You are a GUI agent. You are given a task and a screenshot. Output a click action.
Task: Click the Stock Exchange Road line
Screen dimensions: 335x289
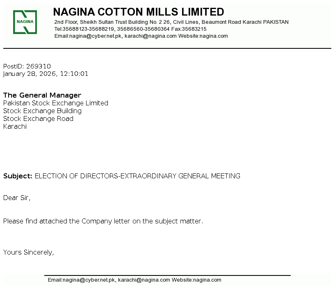tap(38, 119)
